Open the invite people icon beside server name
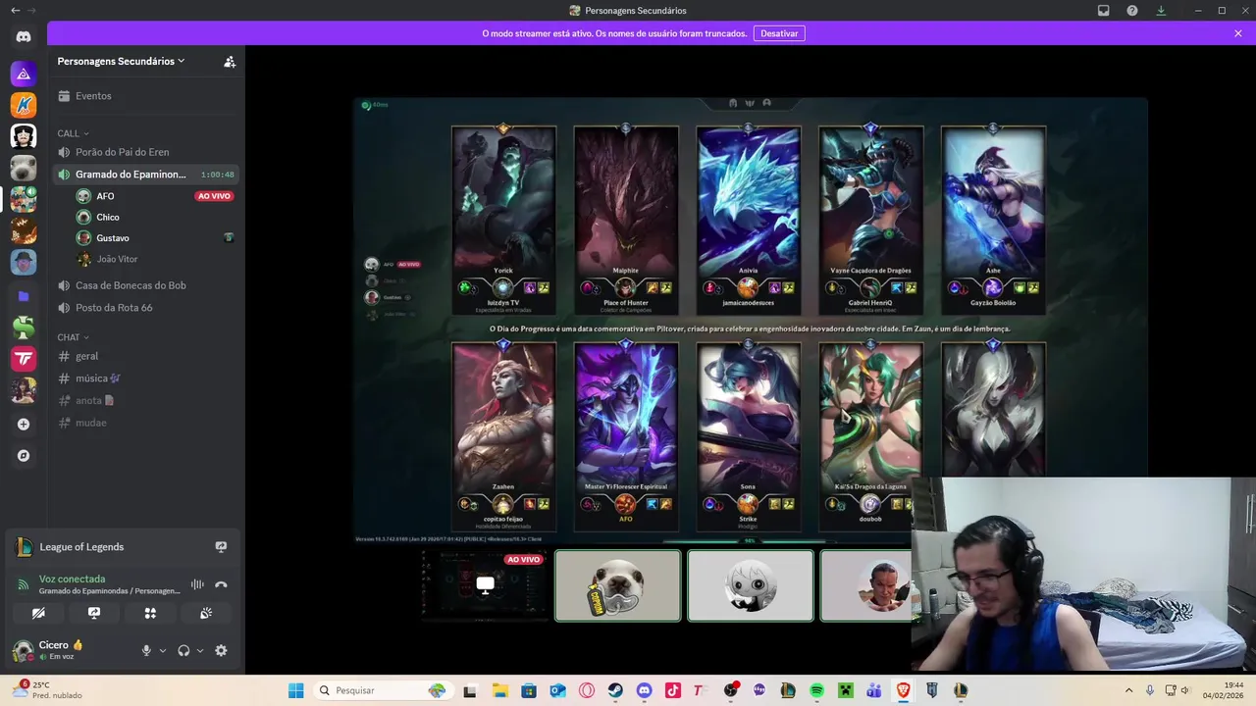 tap(230, 61)
